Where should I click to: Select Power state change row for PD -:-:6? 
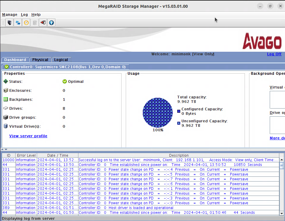pos(140,184)
